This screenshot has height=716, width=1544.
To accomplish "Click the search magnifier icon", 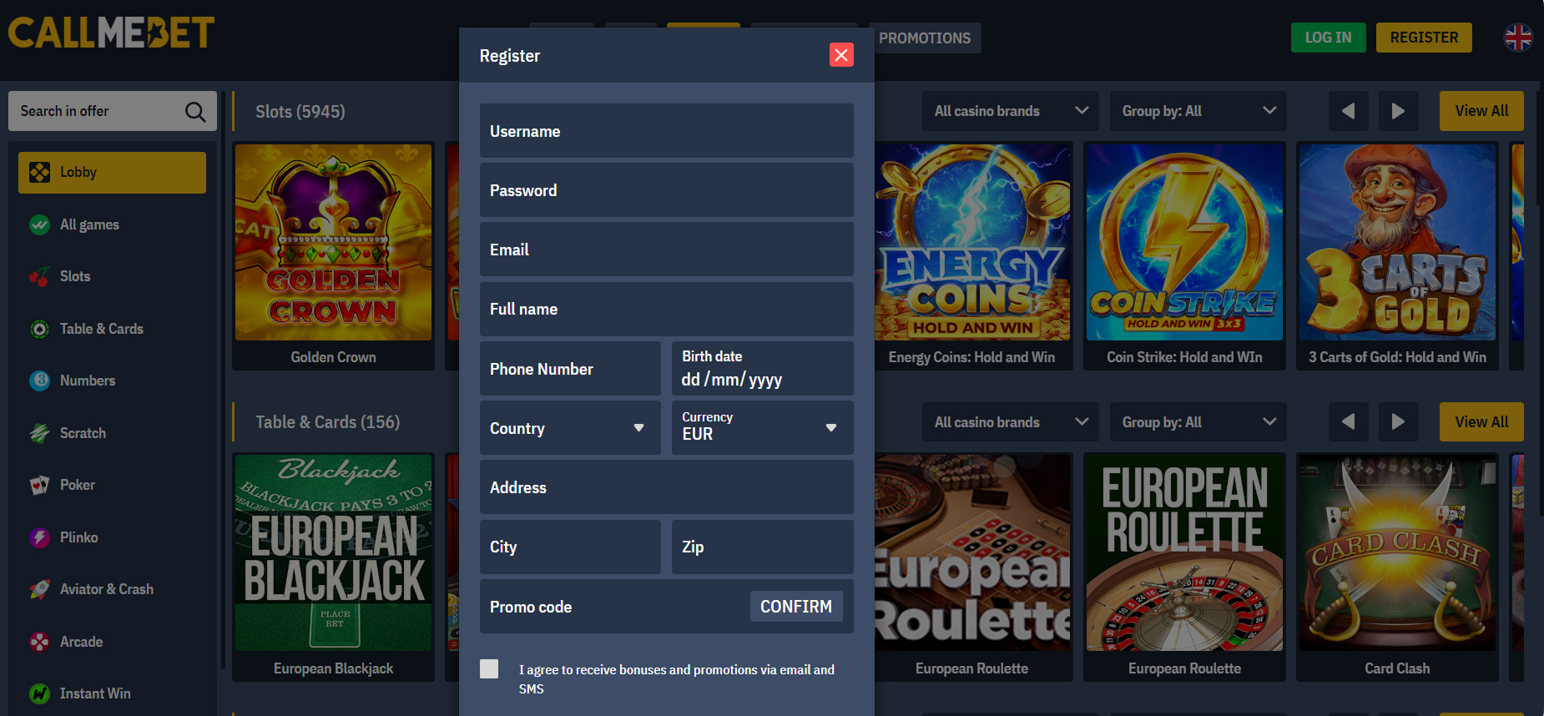I will click(194, 112).
